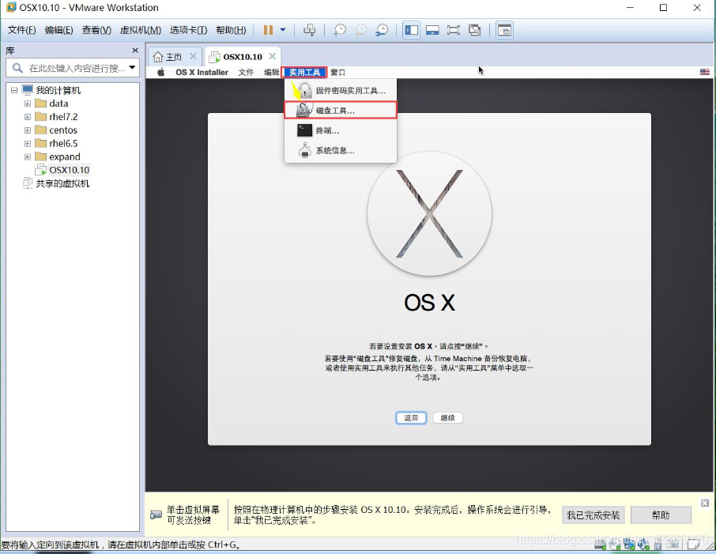Open the guest 编辑 menu
716x554 pixels.
271,72
